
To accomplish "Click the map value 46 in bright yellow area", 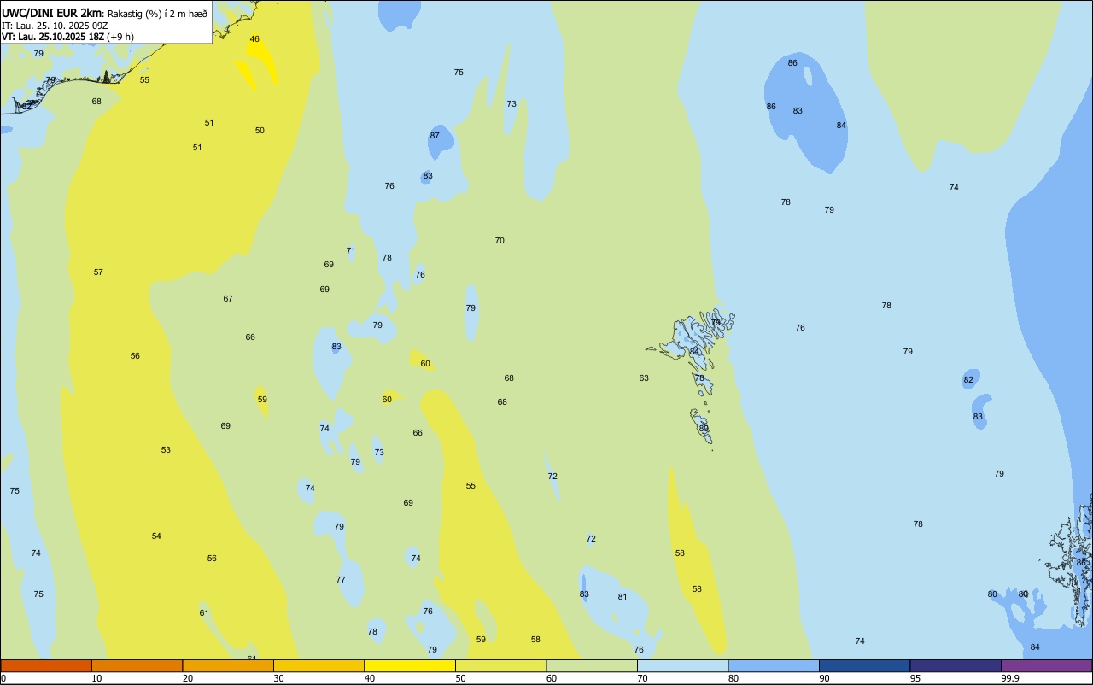I will coord(254,39).
